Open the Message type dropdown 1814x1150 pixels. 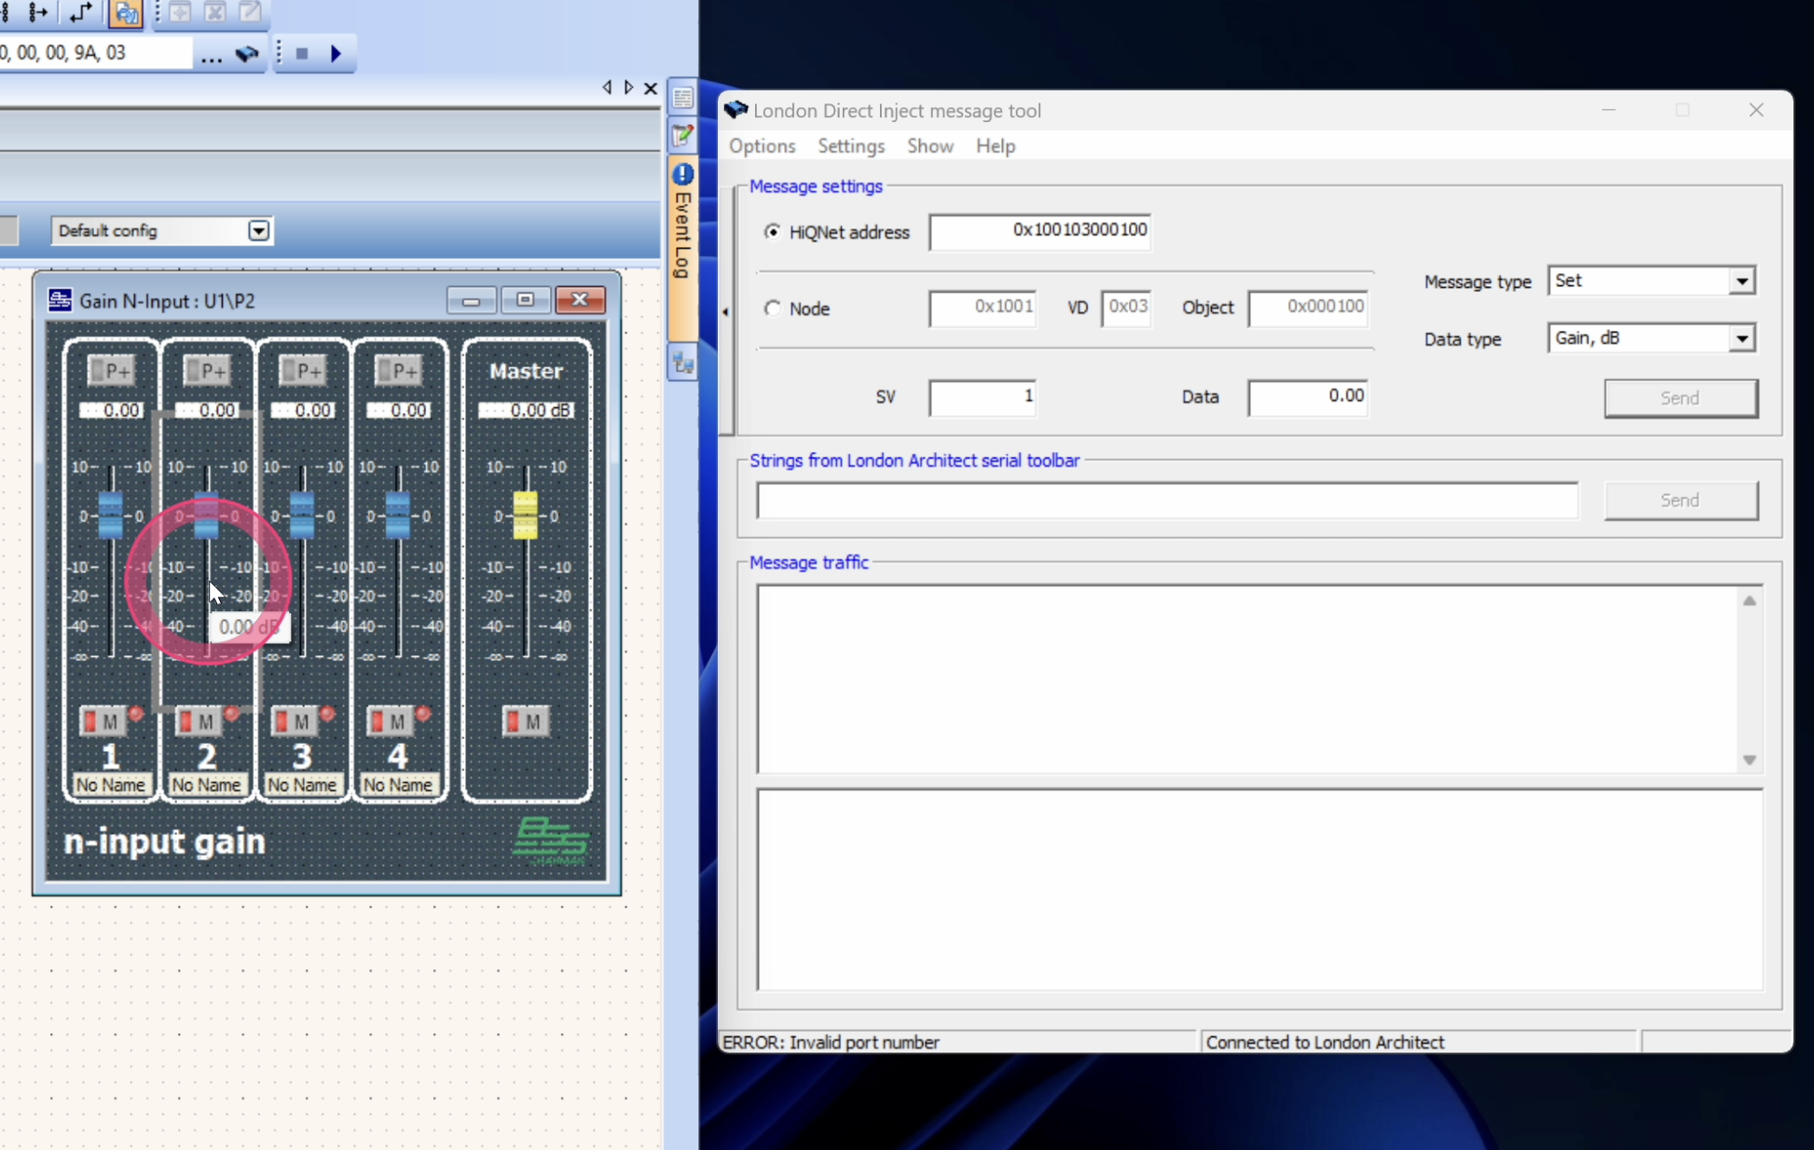[1741, 281]
